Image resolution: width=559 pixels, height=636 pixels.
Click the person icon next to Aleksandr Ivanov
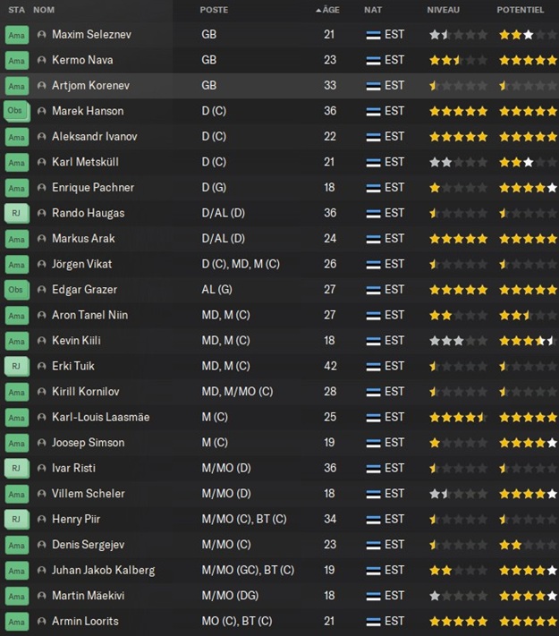(x=41, y=137)
